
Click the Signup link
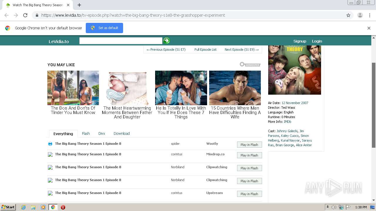tap(300, 41)
